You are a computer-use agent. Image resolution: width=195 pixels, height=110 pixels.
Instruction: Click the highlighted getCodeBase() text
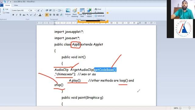(x=105, y=70)
